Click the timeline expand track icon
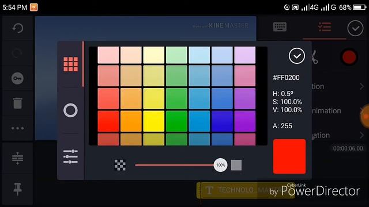This screenshot has width=369, height=207. [17, 158]
